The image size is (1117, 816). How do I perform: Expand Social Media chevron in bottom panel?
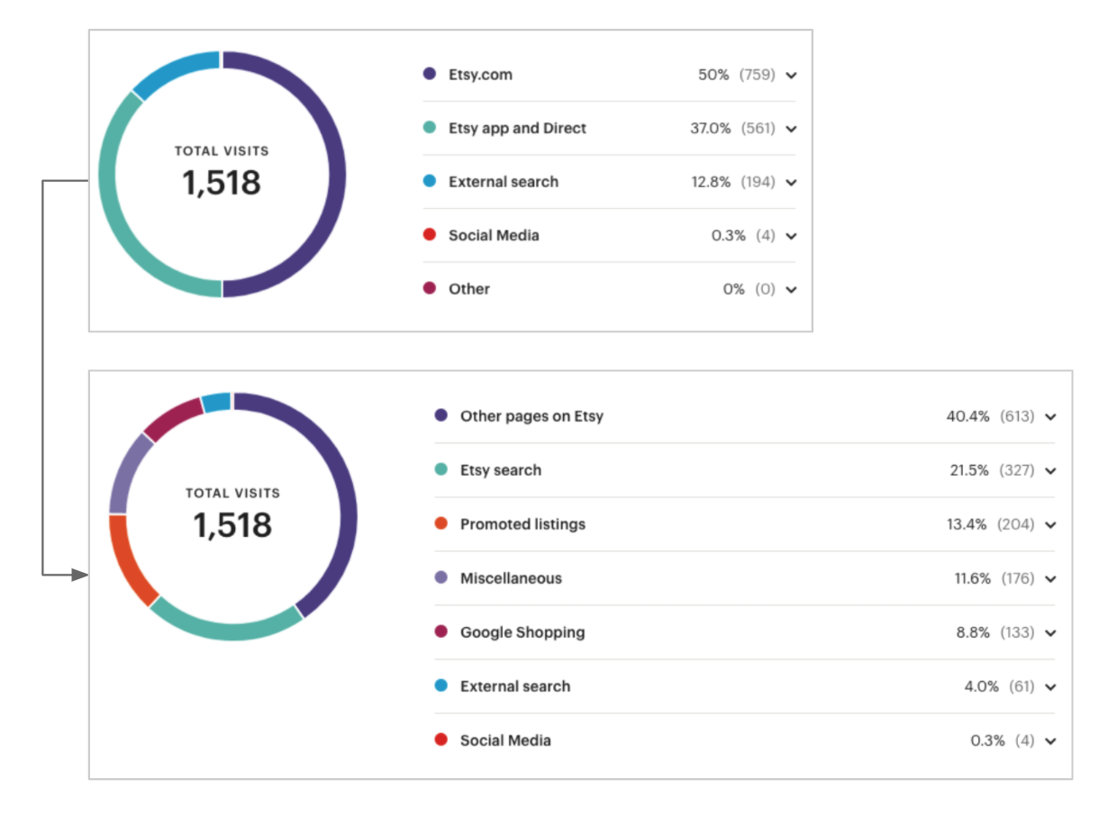[x=1050, y=741]
